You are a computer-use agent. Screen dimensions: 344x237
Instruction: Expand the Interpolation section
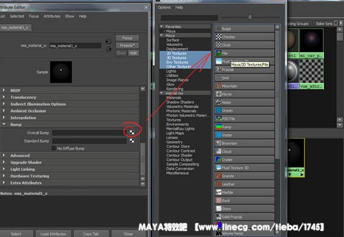(x=4, y=118)
